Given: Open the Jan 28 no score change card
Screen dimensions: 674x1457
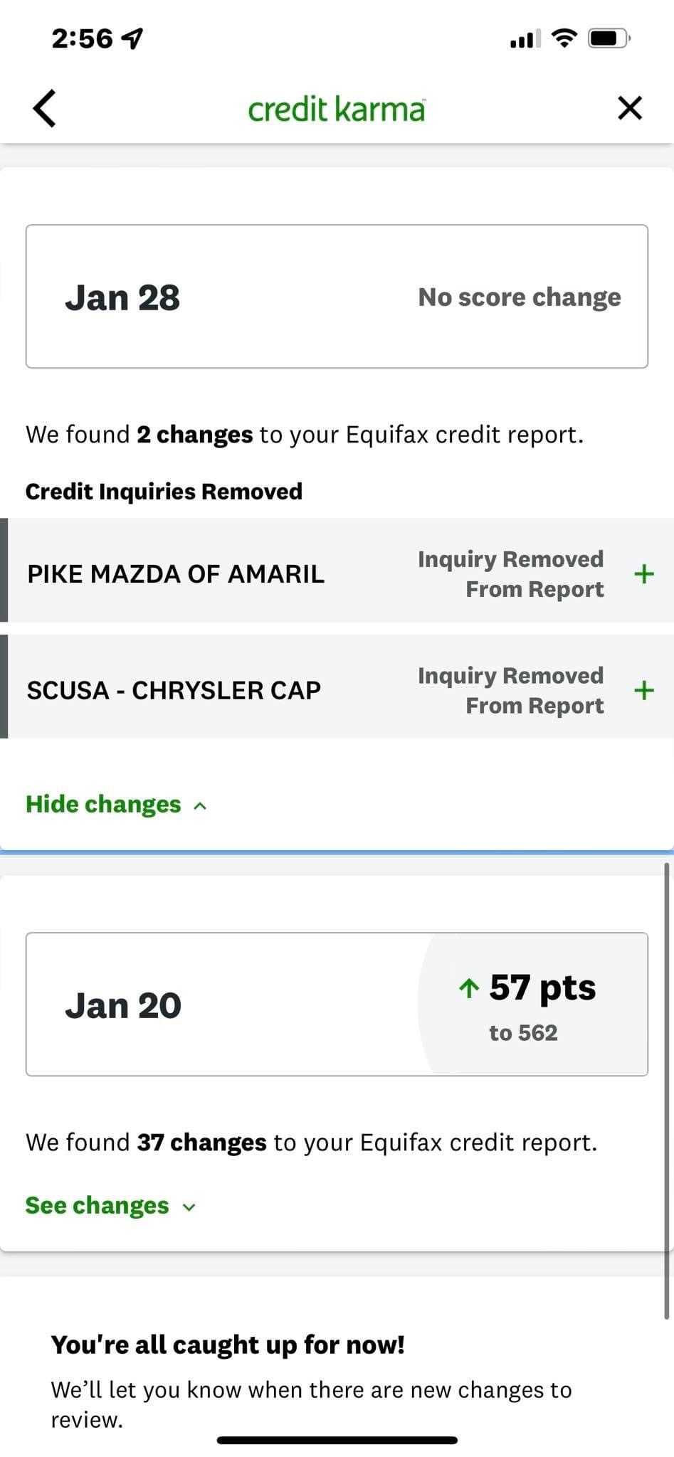Looking at the screenshot, I should tap(337, 297).
